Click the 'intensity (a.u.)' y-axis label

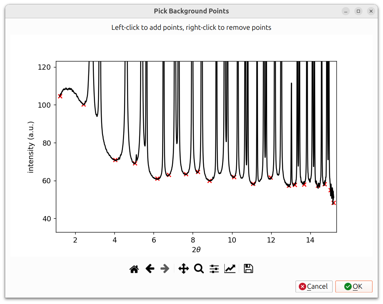point(31,147)
